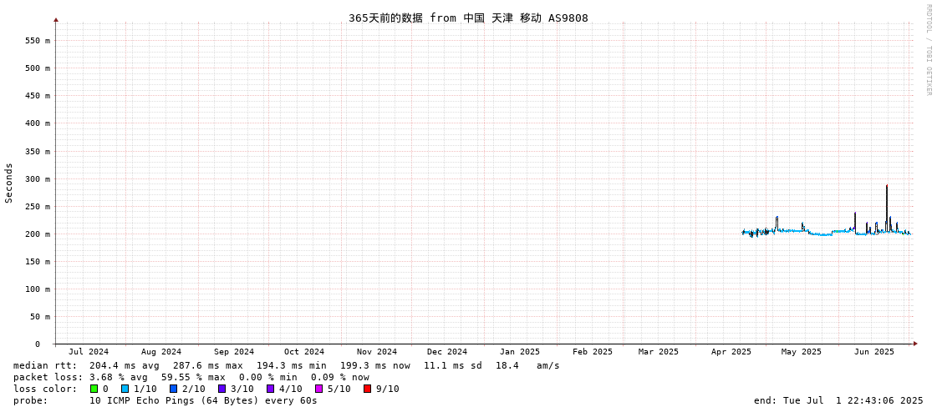
Task: Click the light blue 1/10 loss swatch
Action: [125, 389]
